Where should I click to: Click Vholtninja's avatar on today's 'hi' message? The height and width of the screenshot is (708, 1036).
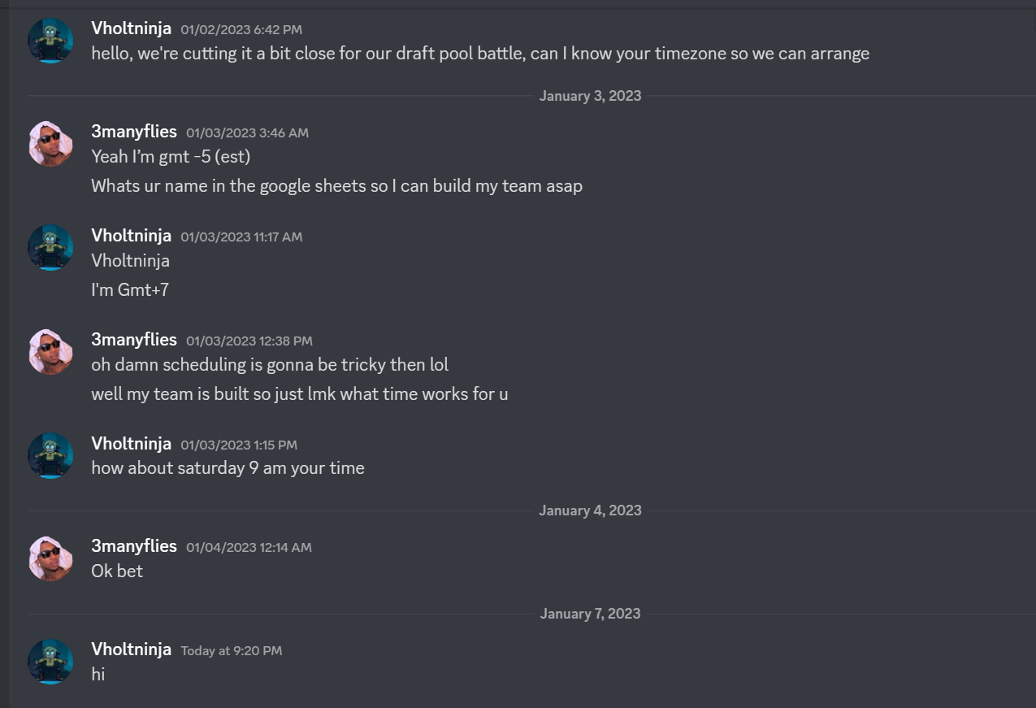click(50, 662)
